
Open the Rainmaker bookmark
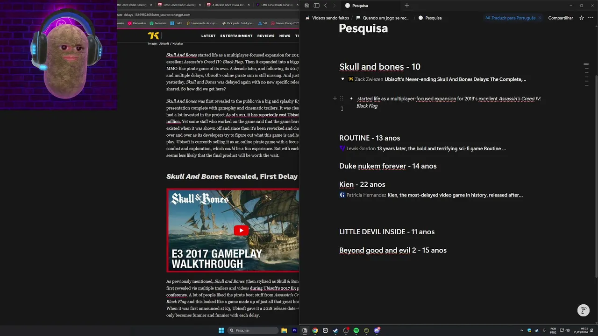(x=137, y=23)
